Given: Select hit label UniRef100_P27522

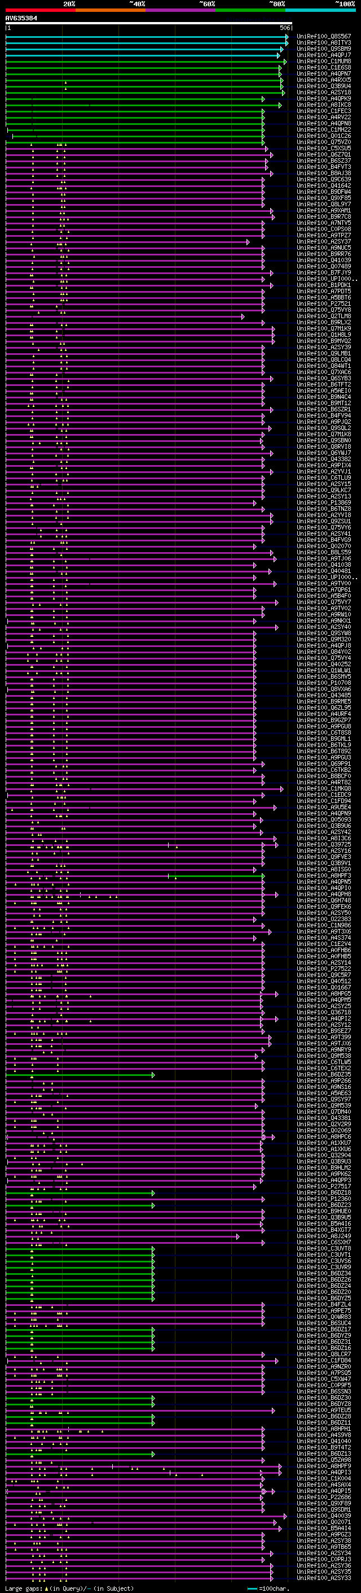Looking at the screenshot, I should point(323,969).
